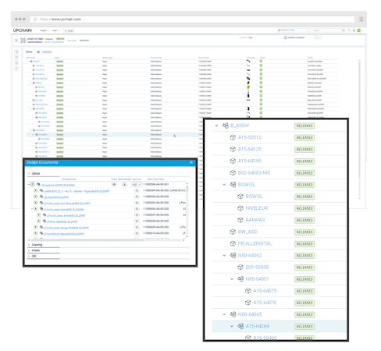
Task: Open RAMPAS in the enlarged tree
Action: 255,220
